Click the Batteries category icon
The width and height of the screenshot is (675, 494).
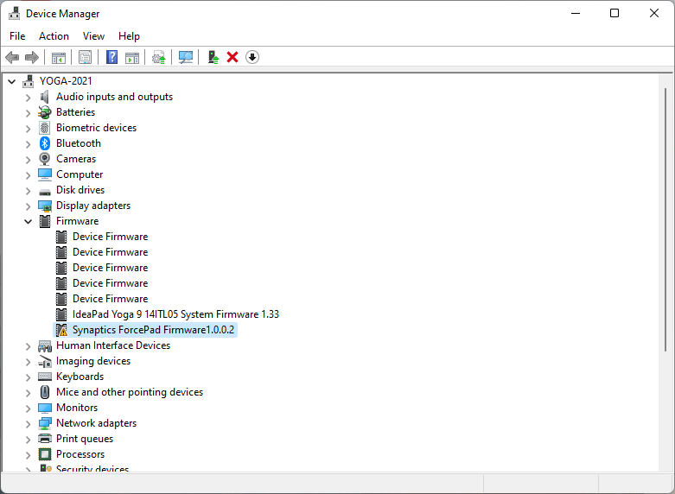tap(45, 112)
